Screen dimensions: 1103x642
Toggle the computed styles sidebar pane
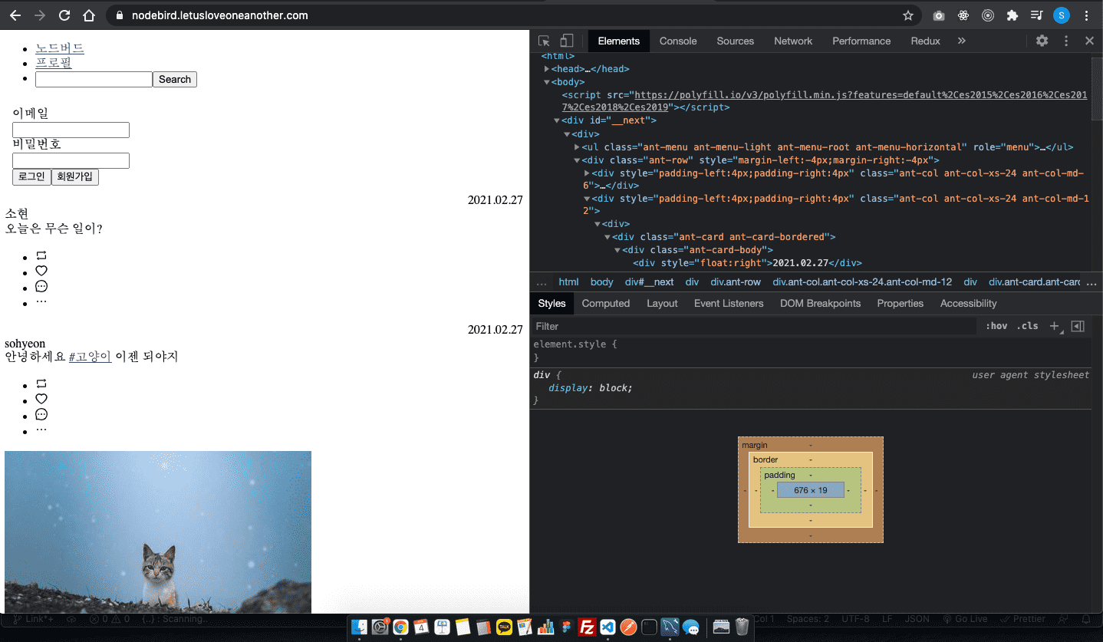pyautogui.click(x=1078, y=326)
